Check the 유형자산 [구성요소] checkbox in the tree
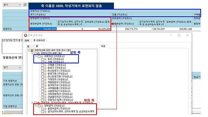The width and height of the screenshot is (208, 117). tap(39, 56)
